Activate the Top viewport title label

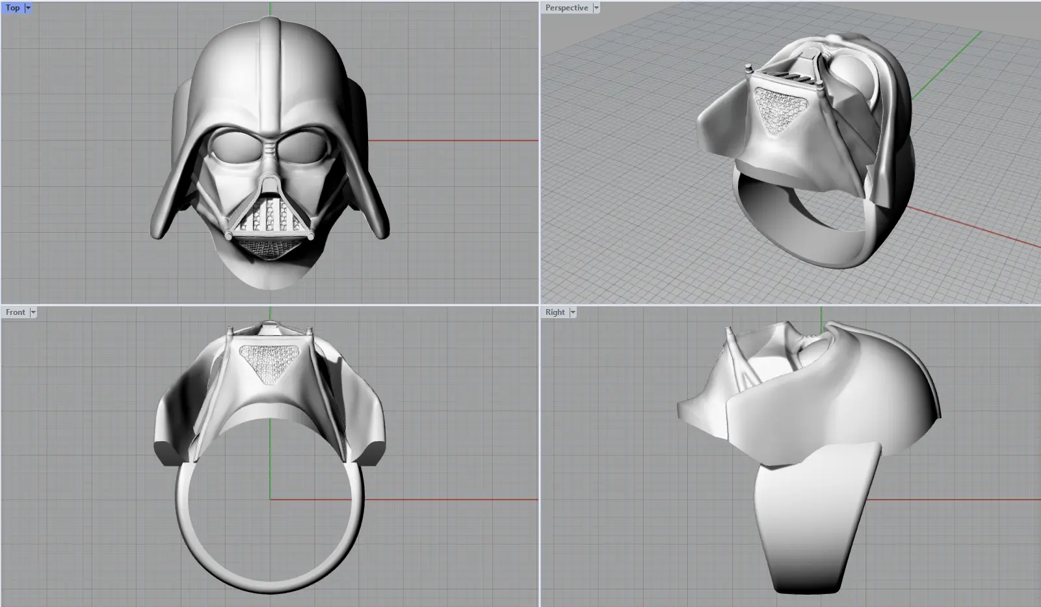(13, 8)
